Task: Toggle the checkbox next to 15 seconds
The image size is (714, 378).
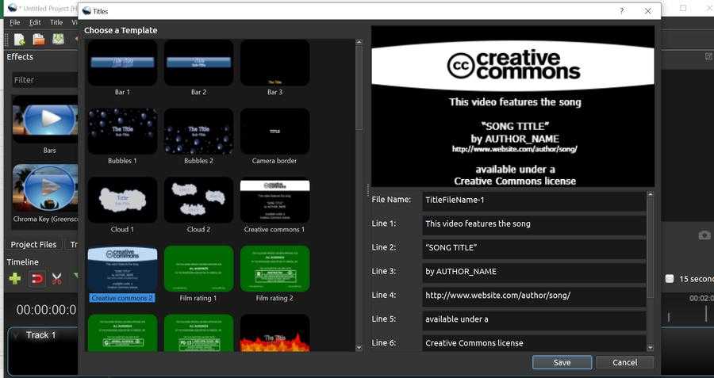Action: pyautogui.click(x=670, y=278)
